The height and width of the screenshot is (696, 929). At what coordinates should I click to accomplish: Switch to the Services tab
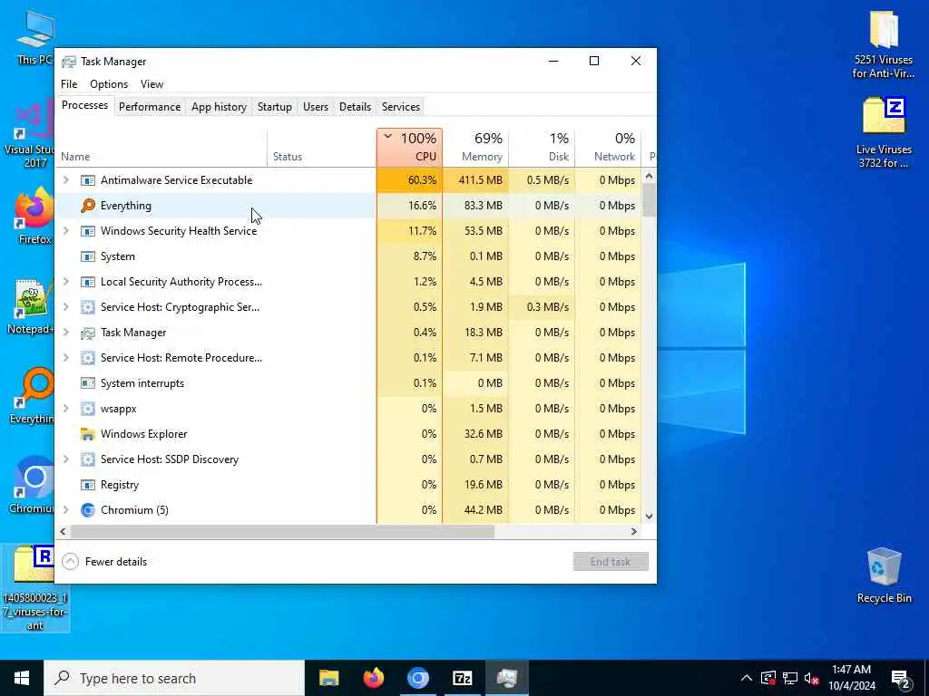coord(400,107)
